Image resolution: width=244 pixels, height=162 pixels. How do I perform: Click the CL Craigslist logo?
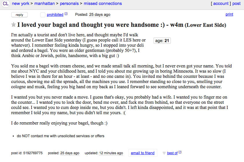tap(6, 4)
